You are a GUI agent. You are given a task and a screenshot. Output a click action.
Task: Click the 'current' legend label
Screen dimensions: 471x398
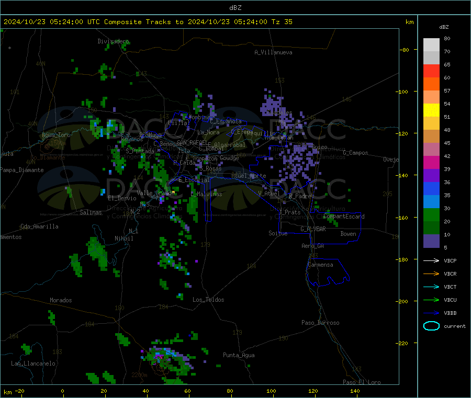coord(455,326)
